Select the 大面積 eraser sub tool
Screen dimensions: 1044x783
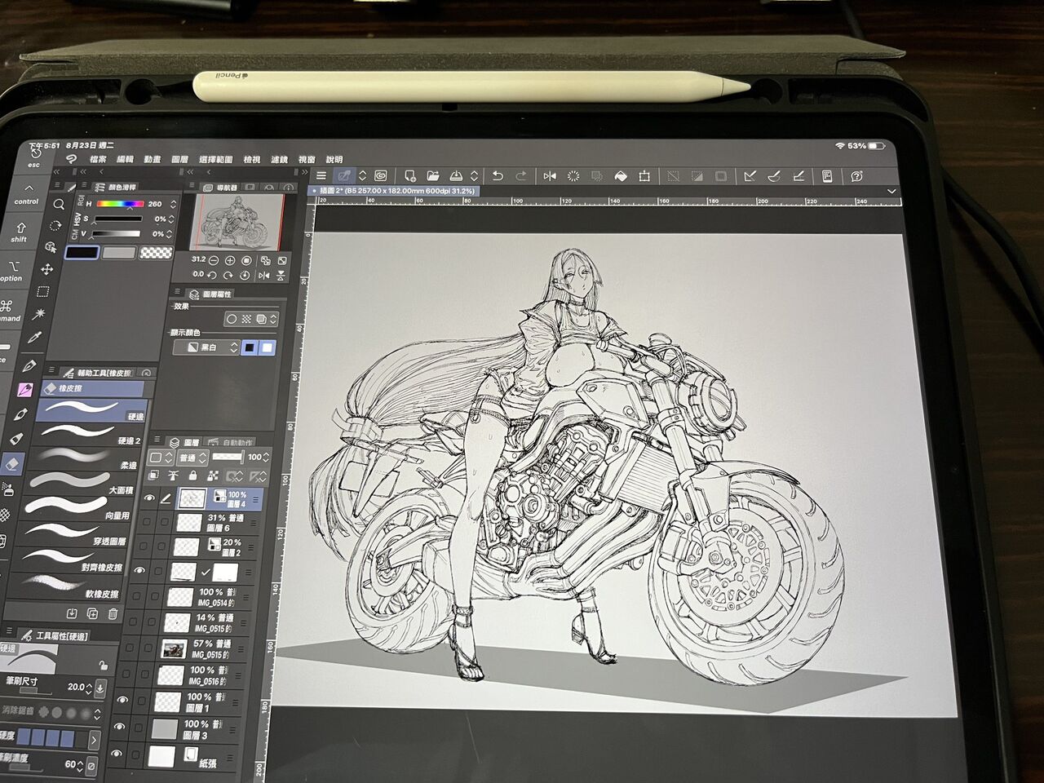pyautogui.click(x=78, y=483)
